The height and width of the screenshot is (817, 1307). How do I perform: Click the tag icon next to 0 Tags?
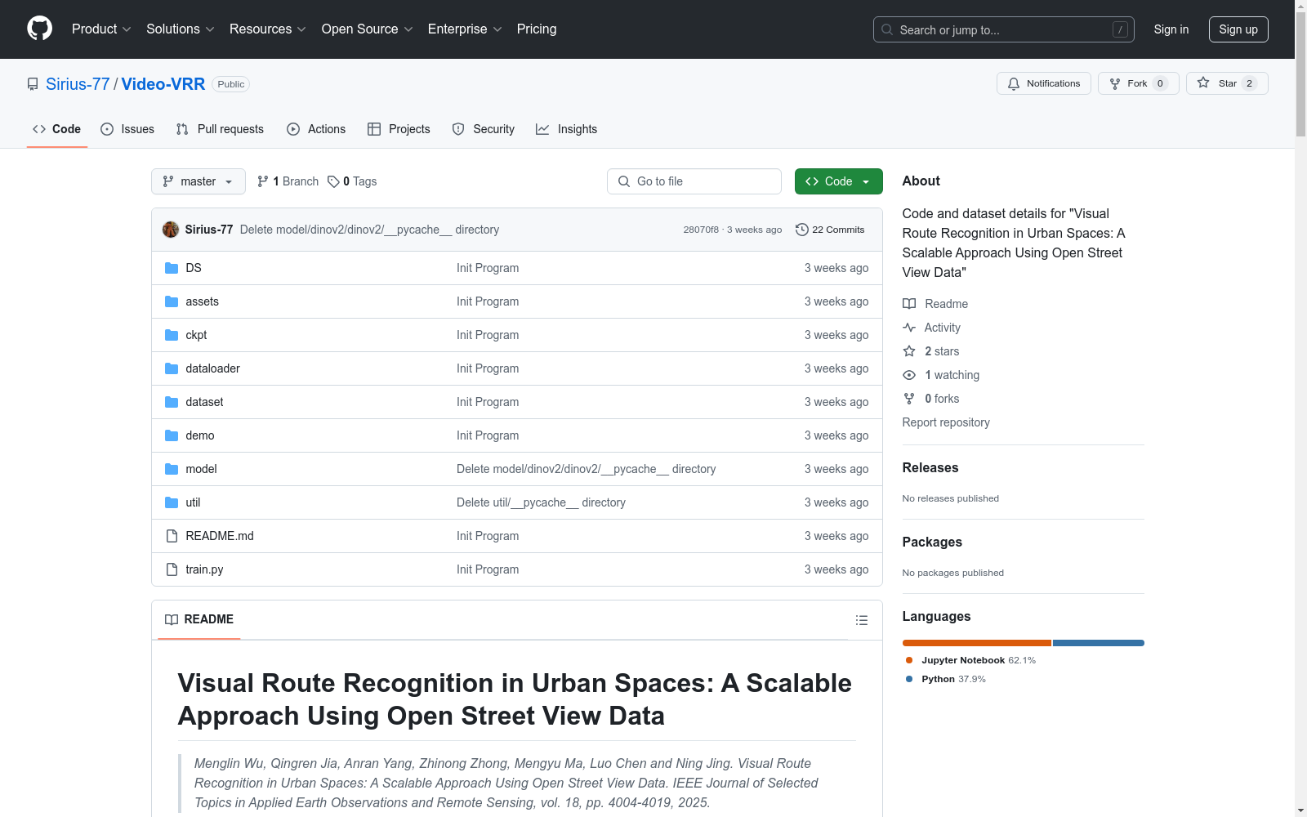click(333, 181)
